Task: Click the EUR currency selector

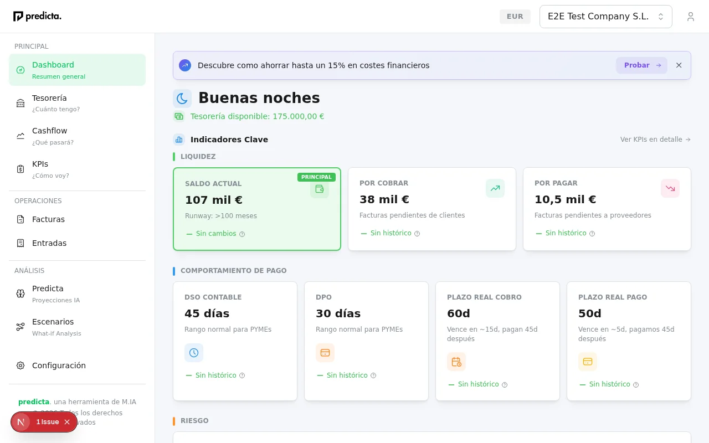Action: pos(515,16)
